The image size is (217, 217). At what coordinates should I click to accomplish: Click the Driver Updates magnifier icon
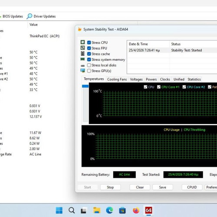point(30,16)
